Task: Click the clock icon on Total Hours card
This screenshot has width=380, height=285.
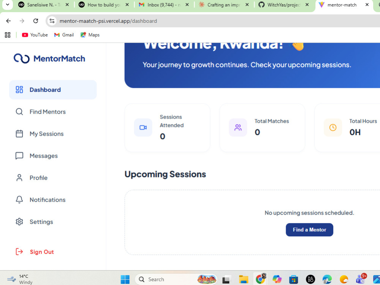Action: pyautogui.click(x=333, y=127)
